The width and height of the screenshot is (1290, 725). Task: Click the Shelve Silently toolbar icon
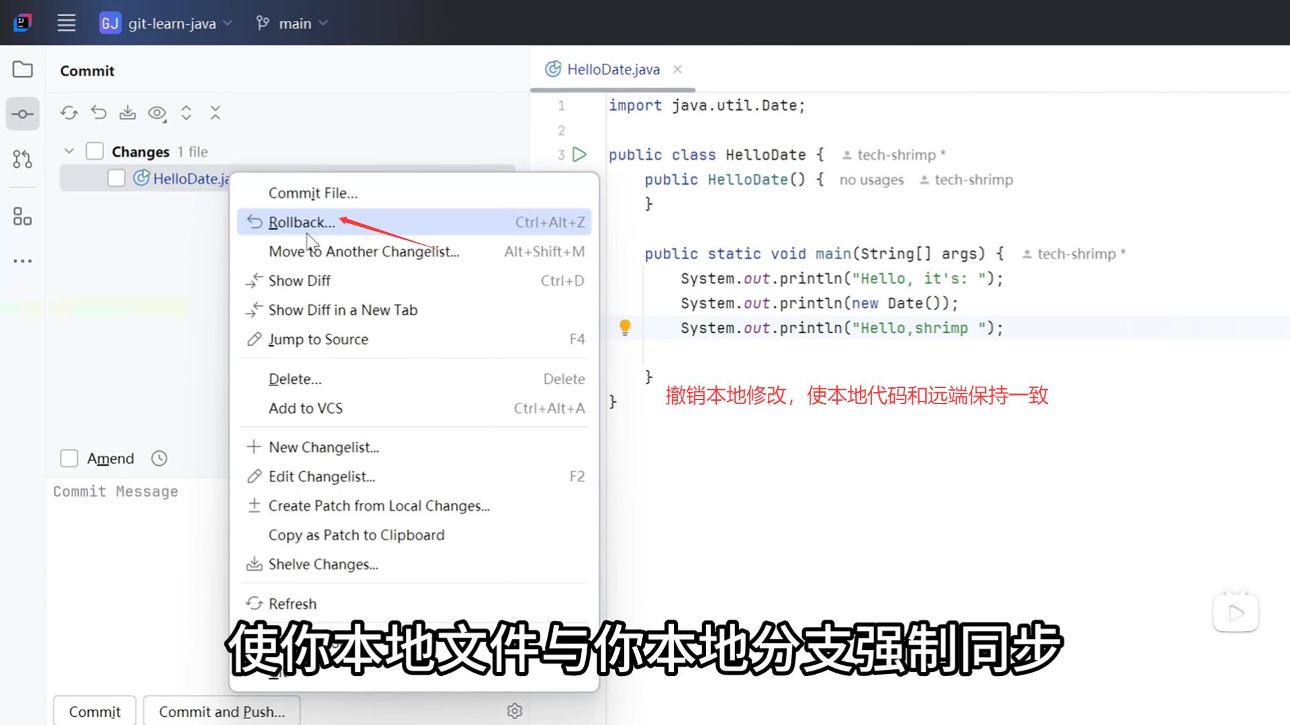(x=128, y=113)
